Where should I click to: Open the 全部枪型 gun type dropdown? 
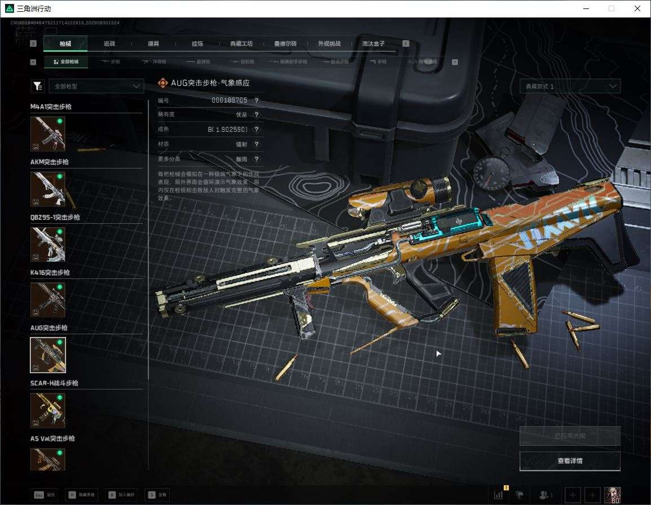pos(96,86)
